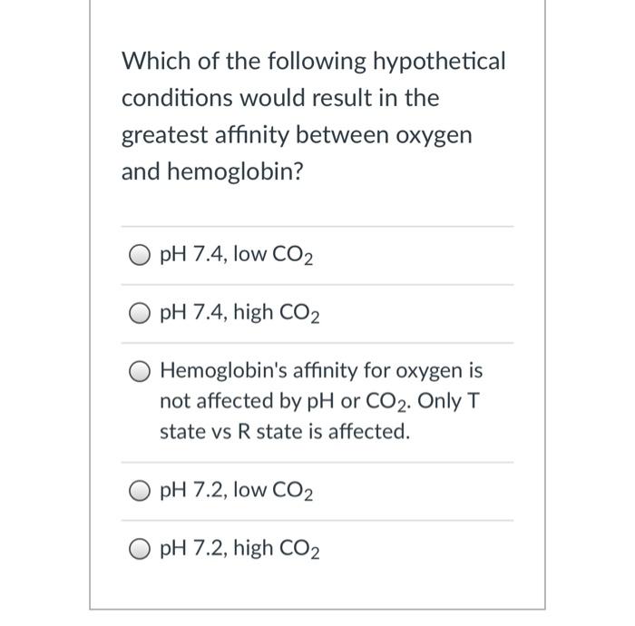The height and width of the screenshot is (626, 635).
Task: Mark the "Hemoglobin's affinity for oxygen" radio button
Action: (x=140, y=371)
